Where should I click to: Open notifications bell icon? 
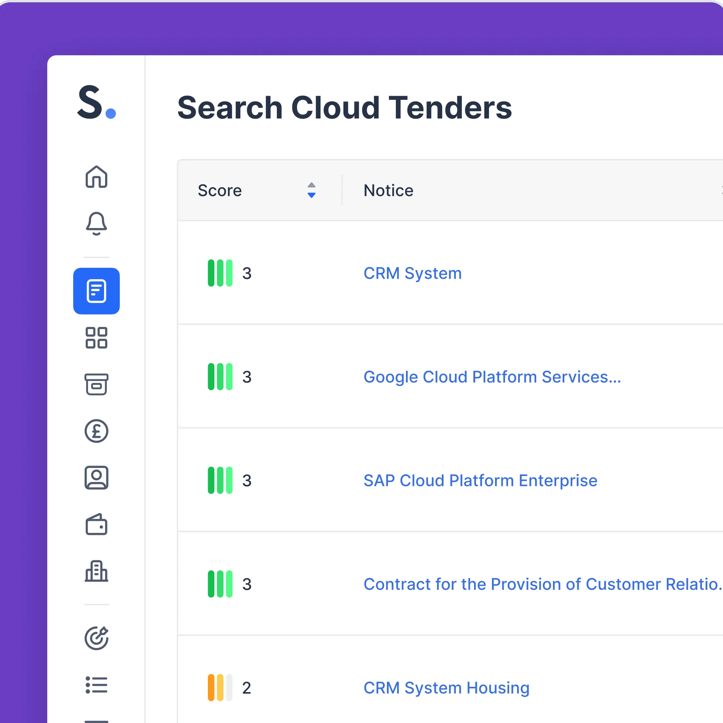point(96,223)
